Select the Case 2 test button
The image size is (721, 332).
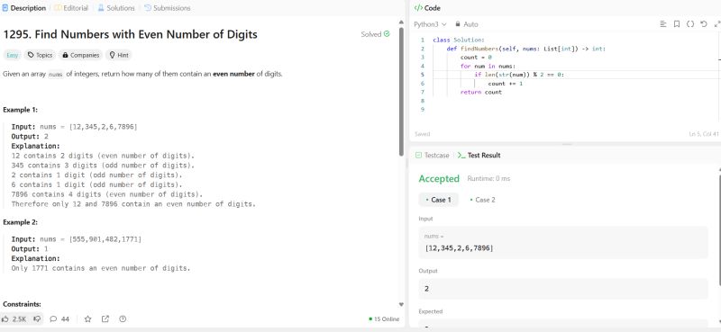[x=482, y=200]
